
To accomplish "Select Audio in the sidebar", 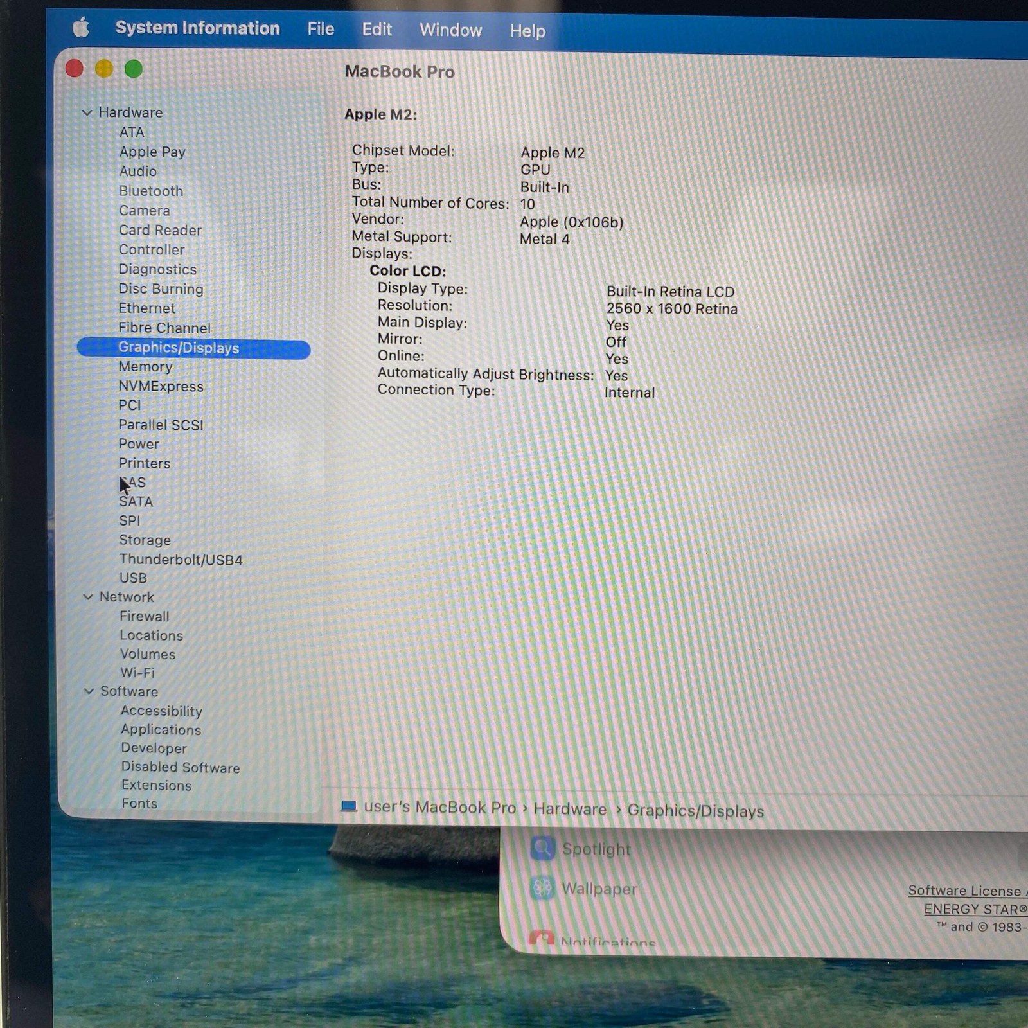I will 137,172.
